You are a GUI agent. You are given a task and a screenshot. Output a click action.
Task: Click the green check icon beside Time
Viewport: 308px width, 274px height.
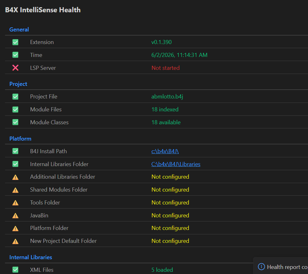tap(15, 55)
